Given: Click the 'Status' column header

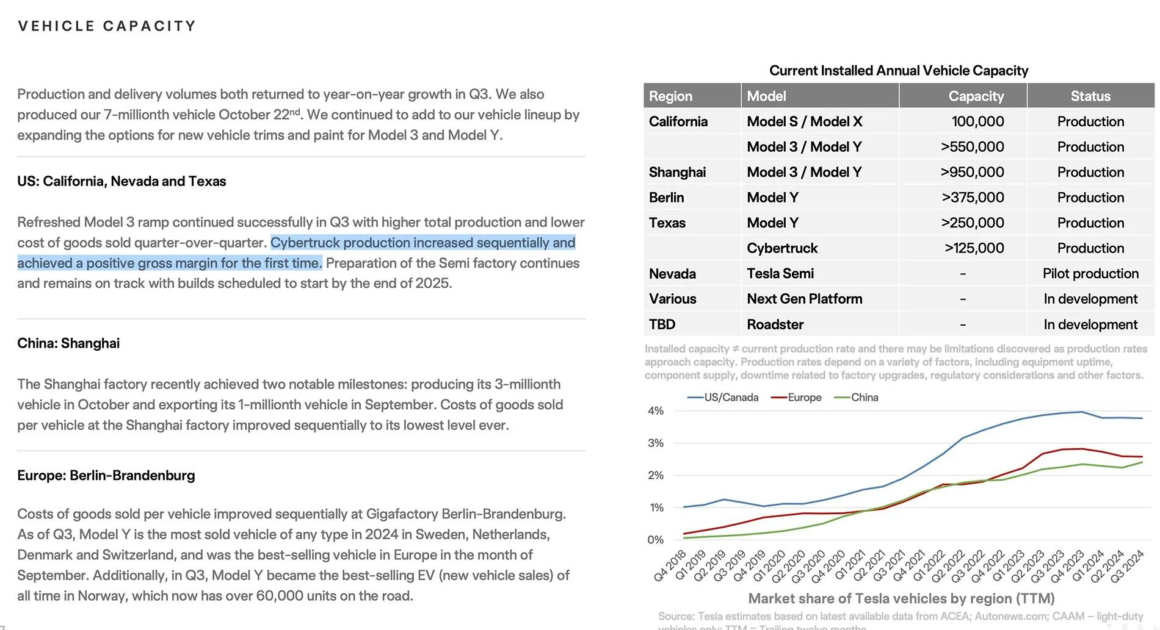Looking at the screenshot, I should (x=1090, y=96).
